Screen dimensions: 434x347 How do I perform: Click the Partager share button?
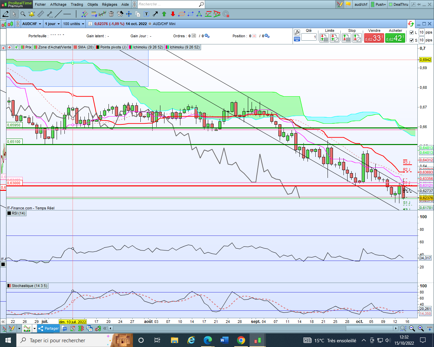49,328
